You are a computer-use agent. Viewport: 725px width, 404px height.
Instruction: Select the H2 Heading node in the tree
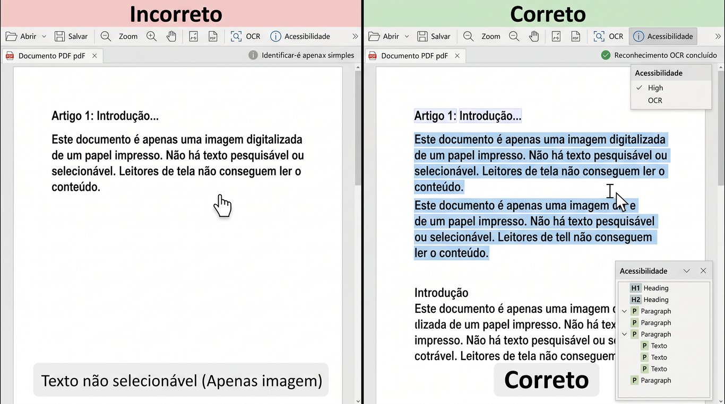pyautogui.click(x=649, y=300)
